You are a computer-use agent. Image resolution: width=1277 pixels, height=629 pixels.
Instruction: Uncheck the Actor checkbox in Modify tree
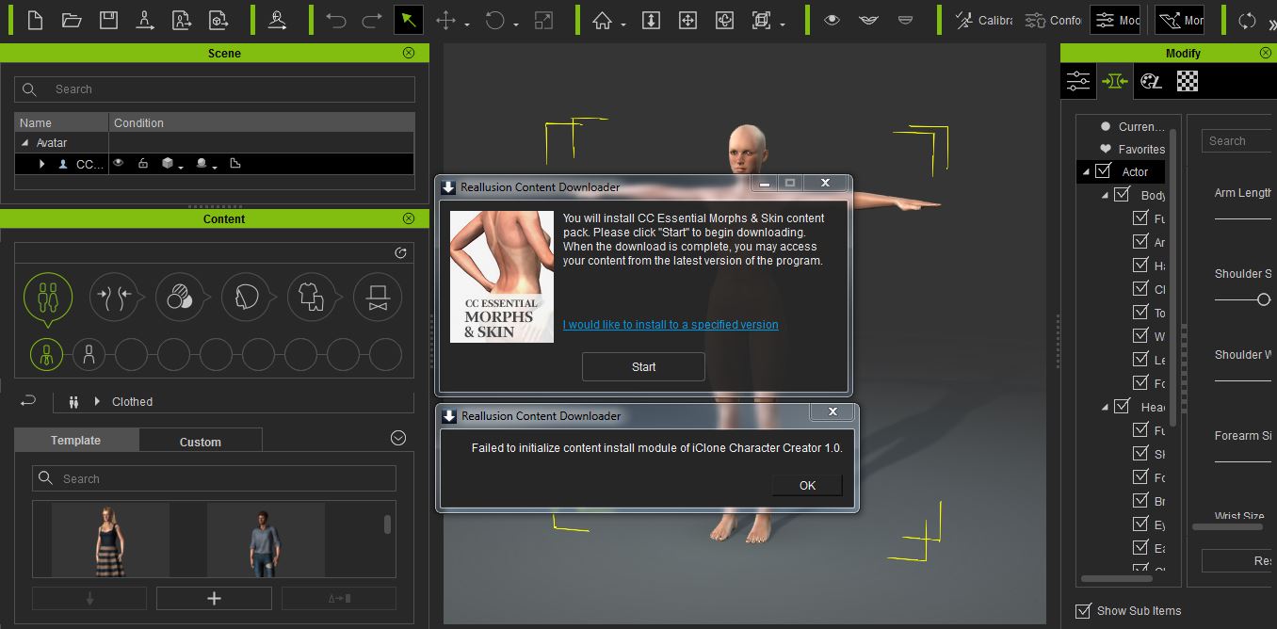click(1103, 171)
